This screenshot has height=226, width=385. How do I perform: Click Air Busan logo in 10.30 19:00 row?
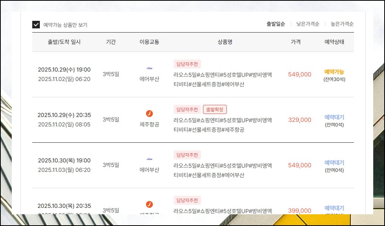pyautogui.click(x=149, y=159)
